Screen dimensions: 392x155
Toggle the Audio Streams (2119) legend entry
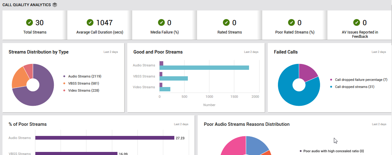point(82,76)
